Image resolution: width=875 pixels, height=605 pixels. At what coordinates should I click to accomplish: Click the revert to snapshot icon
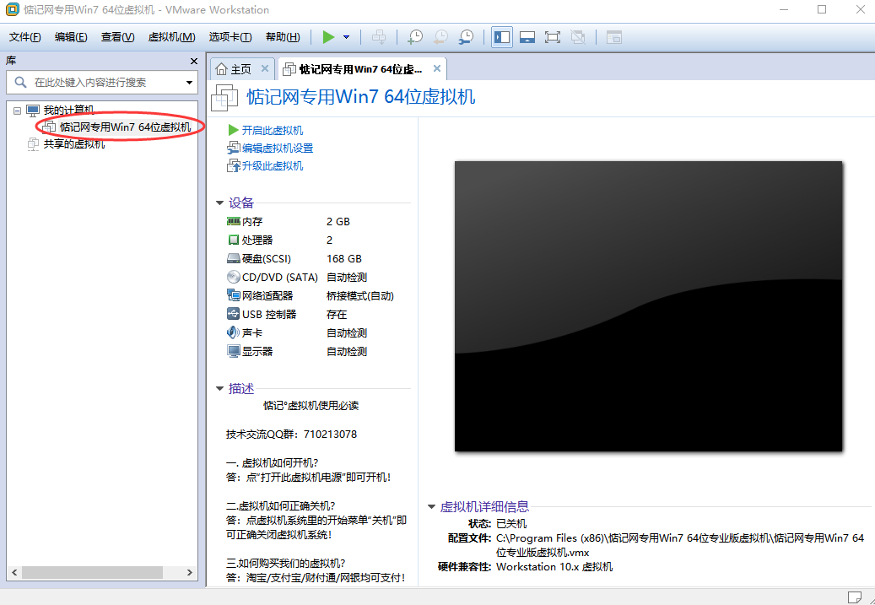pos(440,37)
